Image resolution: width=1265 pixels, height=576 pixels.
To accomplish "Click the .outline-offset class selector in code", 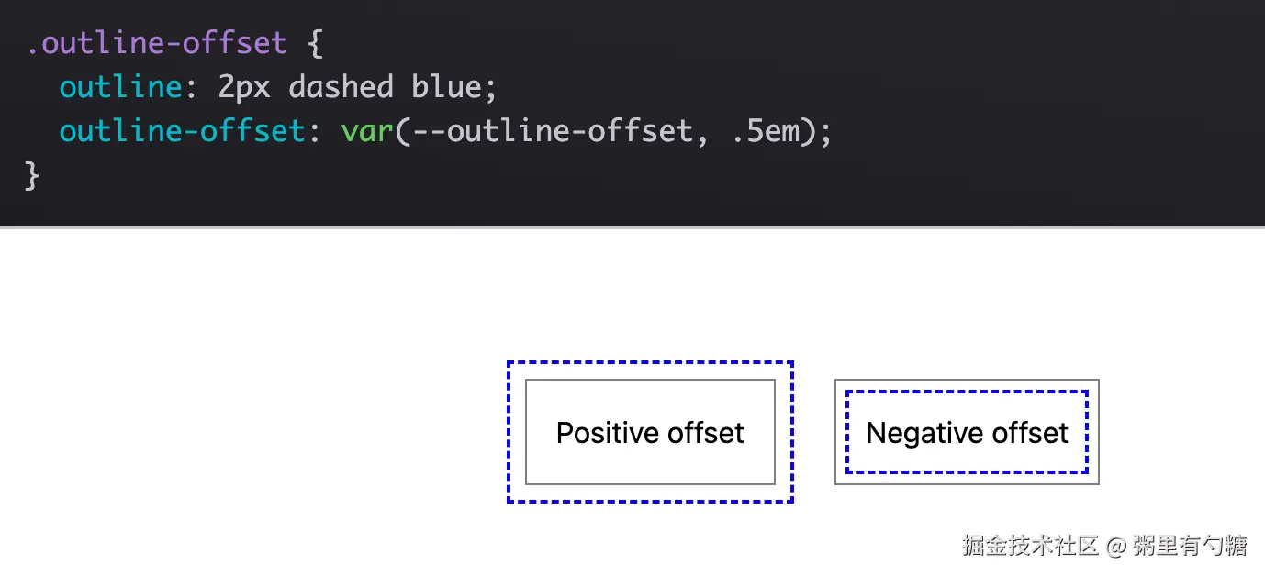I will [156, 43].
